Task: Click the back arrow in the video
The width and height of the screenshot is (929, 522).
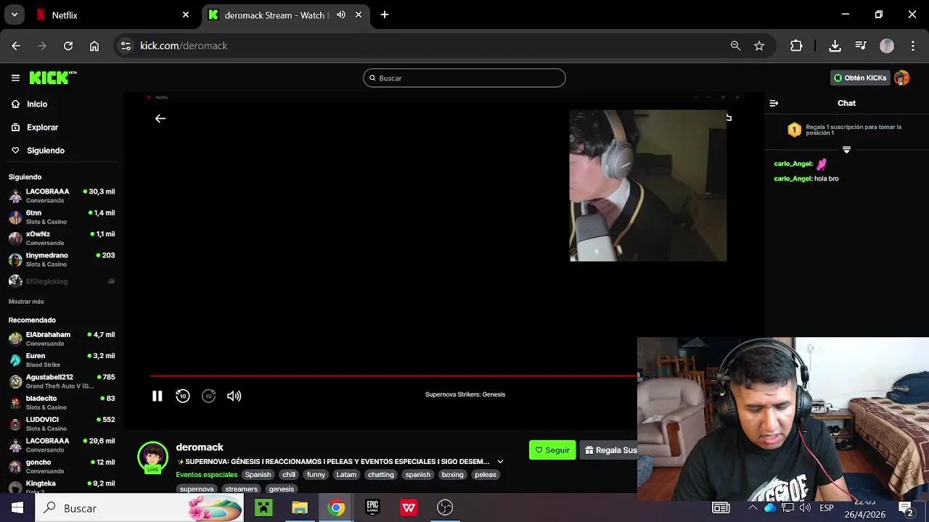Action: tap(160, 118)
